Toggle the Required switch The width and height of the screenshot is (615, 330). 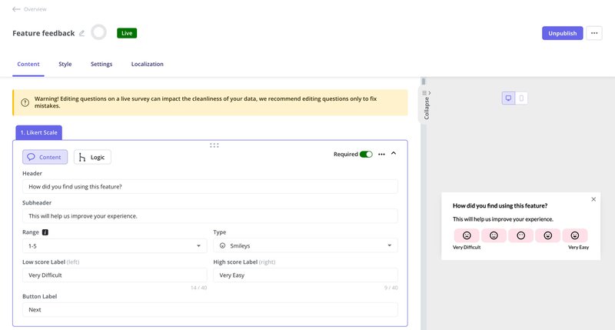click(366, 154)
